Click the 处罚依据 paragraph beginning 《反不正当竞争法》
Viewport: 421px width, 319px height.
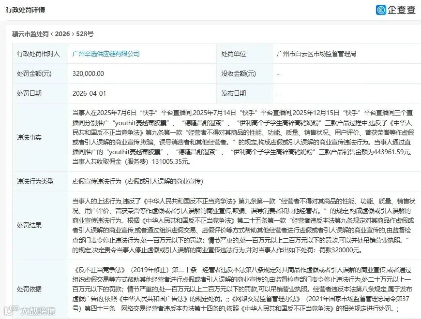[242, 289]
